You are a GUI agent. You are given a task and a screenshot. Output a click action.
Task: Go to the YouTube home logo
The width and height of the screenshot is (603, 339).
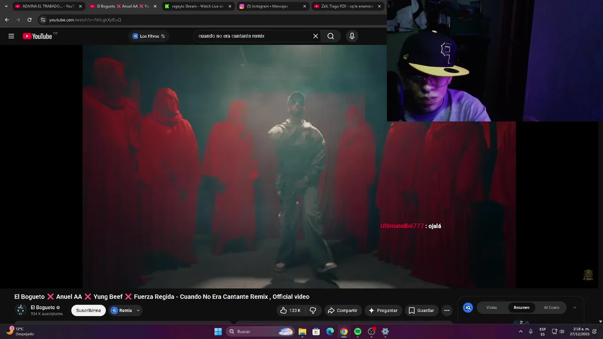(x=38, y=36)
